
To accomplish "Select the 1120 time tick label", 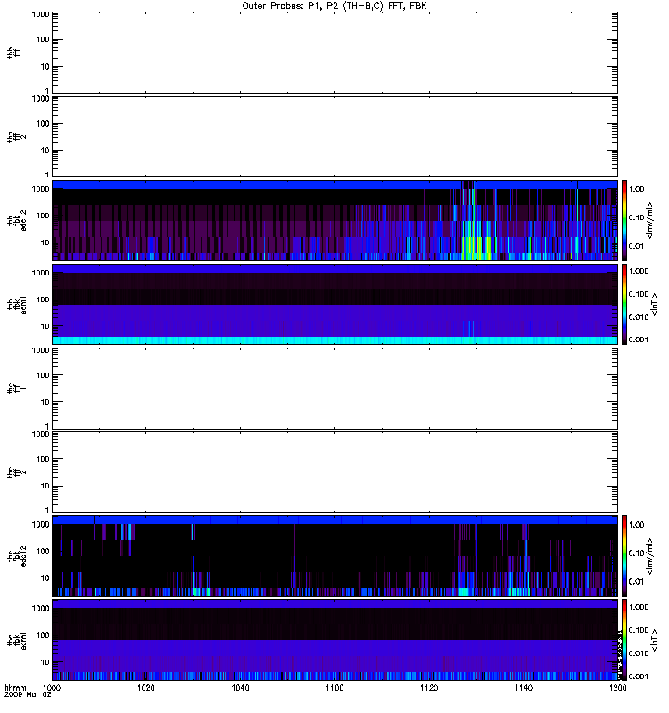I will pos(429,690).
